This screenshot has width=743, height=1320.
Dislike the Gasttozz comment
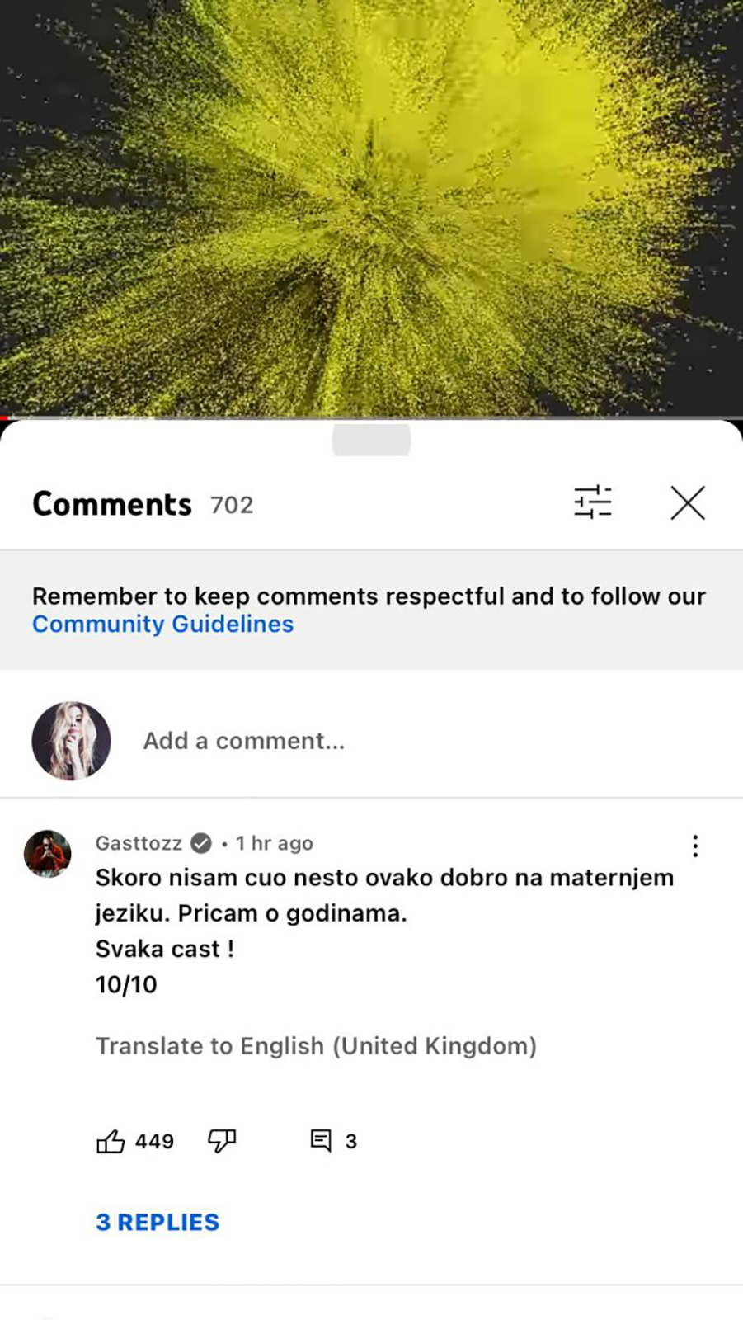[x=222, y=1141]
